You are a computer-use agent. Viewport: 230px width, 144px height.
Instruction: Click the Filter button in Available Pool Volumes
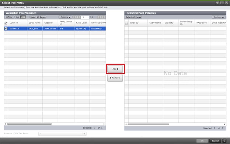click(9, 17)
